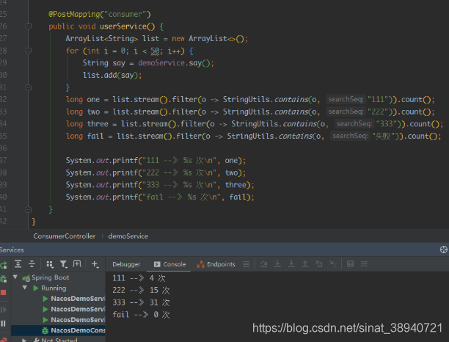Click the console line '111 --> 4 次'
The width and height of the screenshot is (449, 342).
139,278
